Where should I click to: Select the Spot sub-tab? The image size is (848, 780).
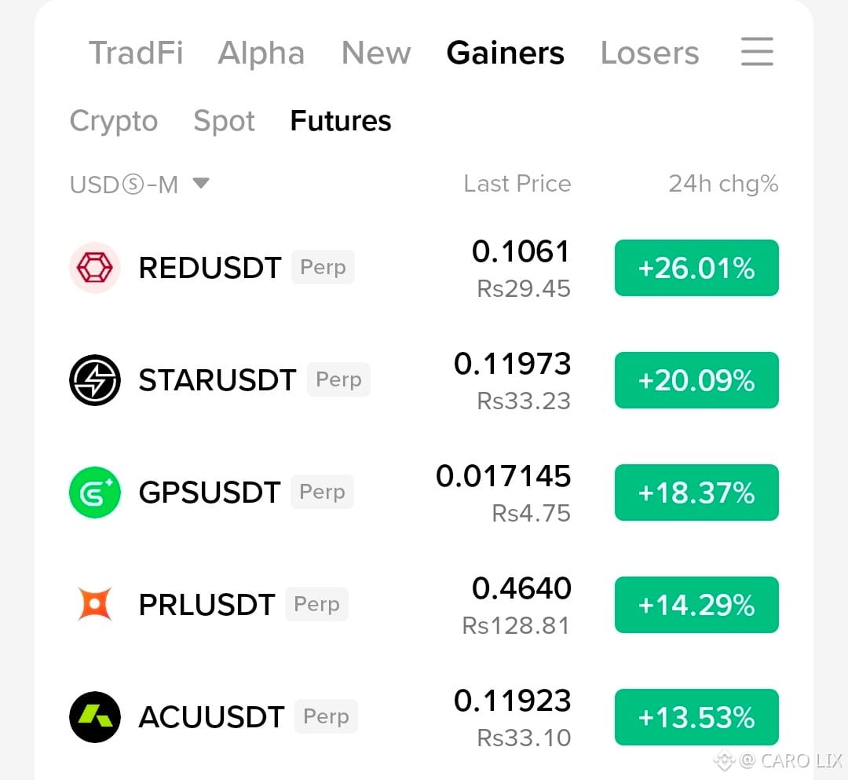[x=224, y=121]
